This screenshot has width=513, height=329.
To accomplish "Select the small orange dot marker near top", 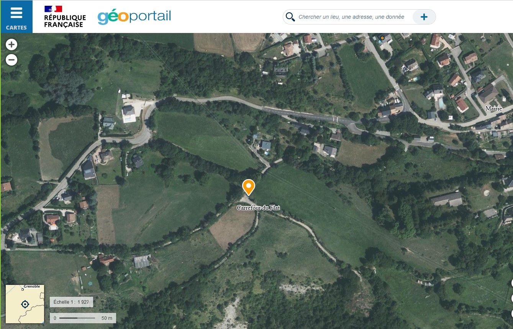I will tap(382, 38).
